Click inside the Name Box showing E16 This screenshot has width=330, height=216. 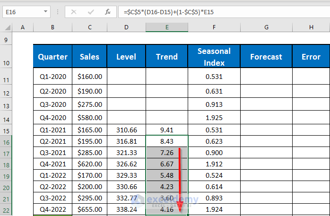[21, 11]
